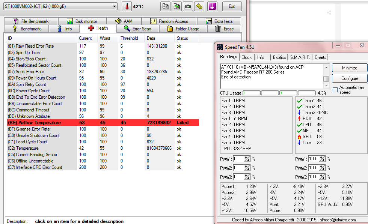Viewport: 368px width, 224px height.
Task: Open the S.M.A.R.T. tab in SpeedFan
Action: click(300, 57)
